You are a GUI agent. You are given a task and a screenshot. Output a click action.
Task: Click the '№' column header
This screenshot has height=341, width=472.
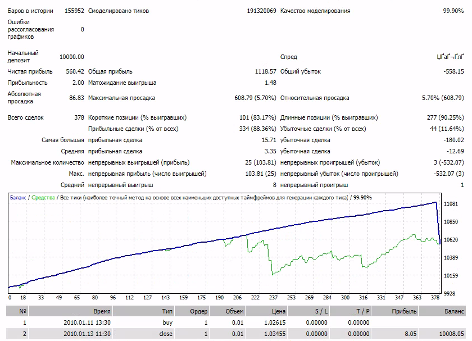(x=17, y=311)
